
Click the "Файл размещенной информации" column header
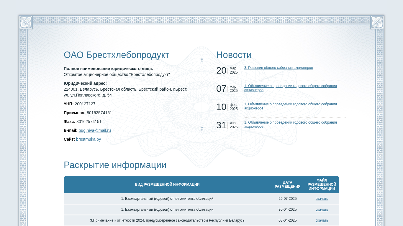pos(322,185)
